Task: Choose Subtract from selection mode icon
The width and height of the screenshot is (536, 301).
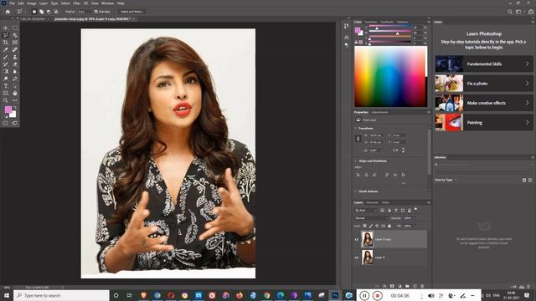Action: click(x=49, y=12)
